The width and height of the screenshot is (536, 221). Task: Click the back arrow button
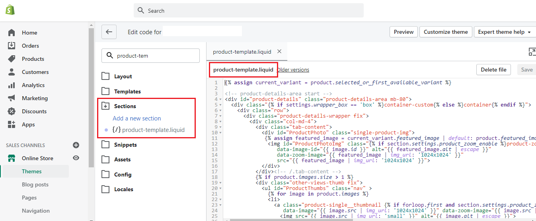[109, 32]
